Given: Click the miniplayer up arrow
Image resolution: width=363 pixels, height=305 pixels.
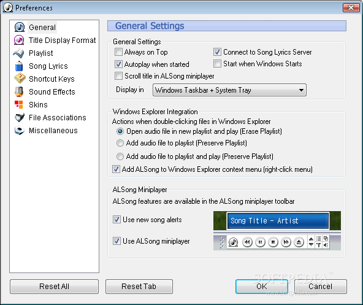Looking at the screenshot, I should (311, 239).
